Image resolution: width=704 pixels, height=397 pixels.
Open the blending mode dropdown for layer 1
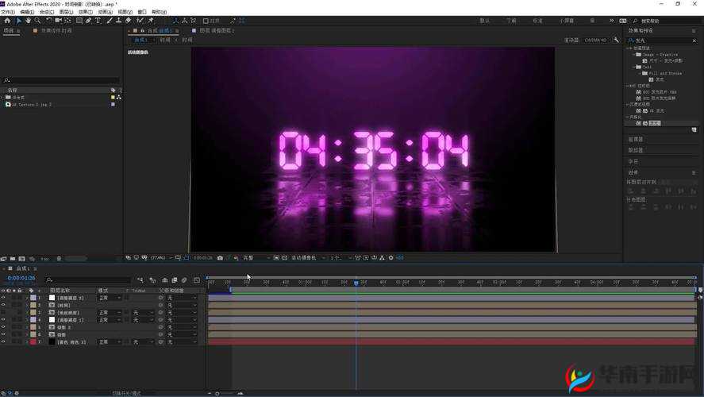pos(110,298)
